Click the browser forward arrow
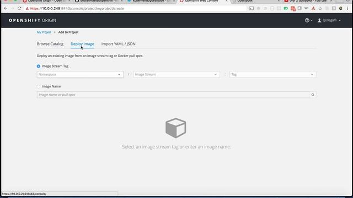 (12, 8)
